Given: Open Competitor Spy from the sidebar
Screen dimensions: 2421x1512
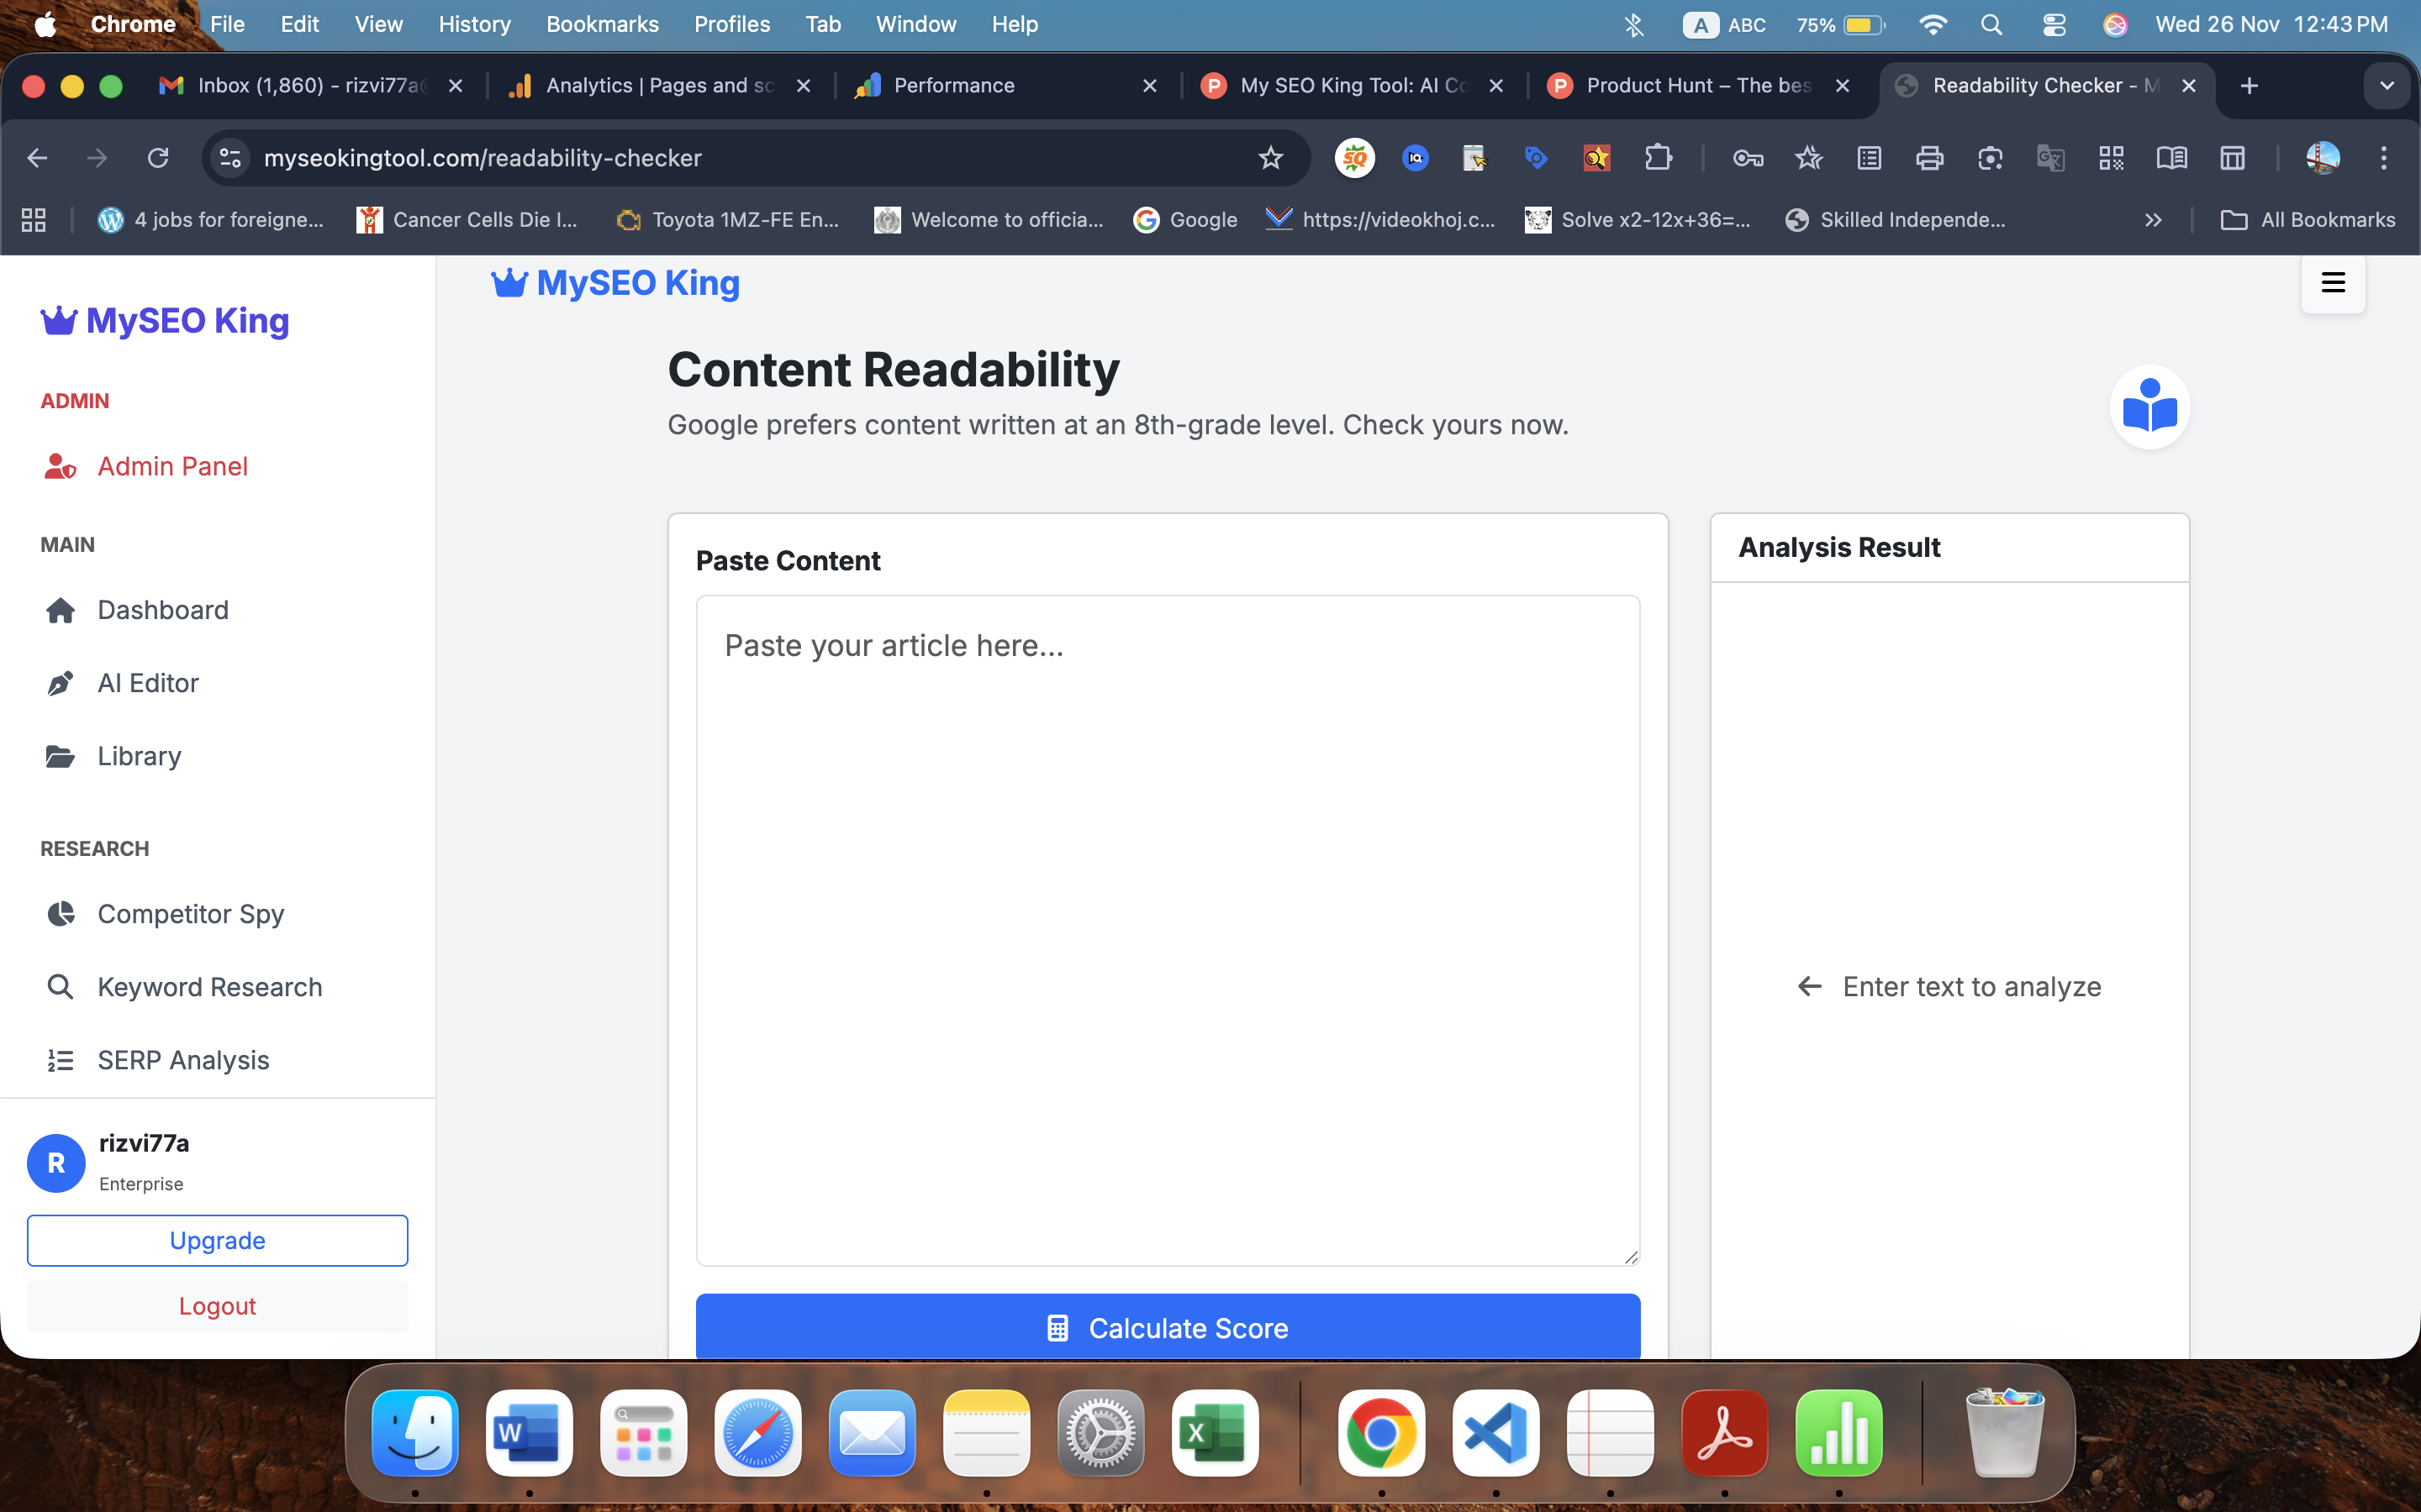Looking at the screenshot, I should (x=190, y=914).
